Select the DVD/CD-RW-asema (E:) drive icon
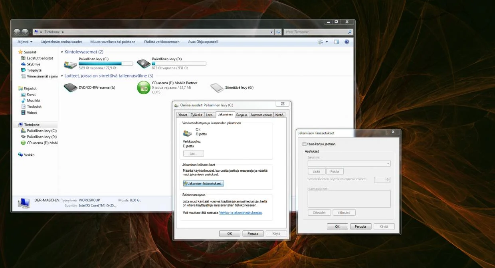Viewport: 495px width, 268px height. pyautogui.click(x=71, y=87)
